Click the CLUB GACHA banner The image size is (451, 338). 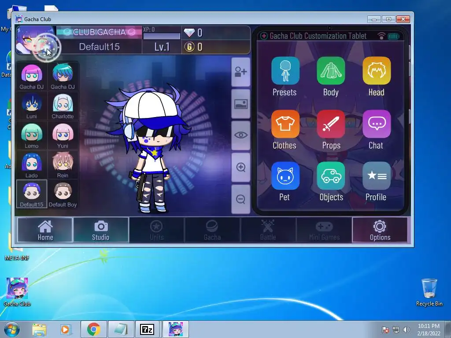(x=99, y=32)
